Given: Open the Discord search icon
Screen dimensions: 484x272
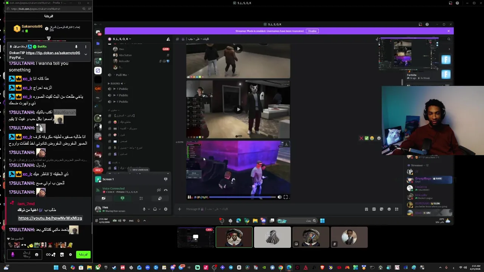Looking at the screenshot, I should [x=449, y=39].
